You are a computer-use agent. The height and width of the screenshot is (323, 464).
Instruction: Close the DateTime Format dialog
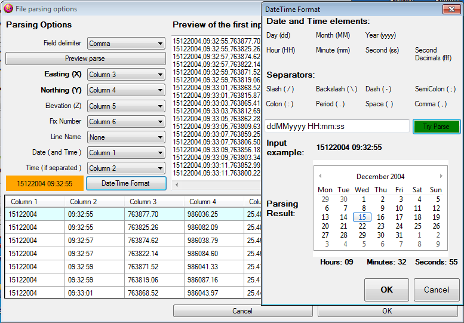click(451, 9)
